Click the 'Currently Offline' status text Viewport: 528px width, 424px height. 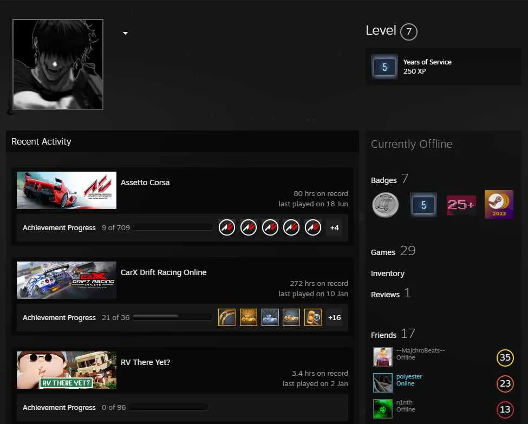pos(412,144)
